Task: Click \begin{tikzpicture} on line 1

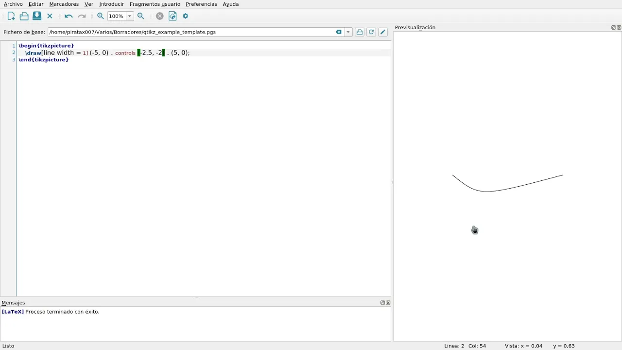Action: (x=46, y=46)
